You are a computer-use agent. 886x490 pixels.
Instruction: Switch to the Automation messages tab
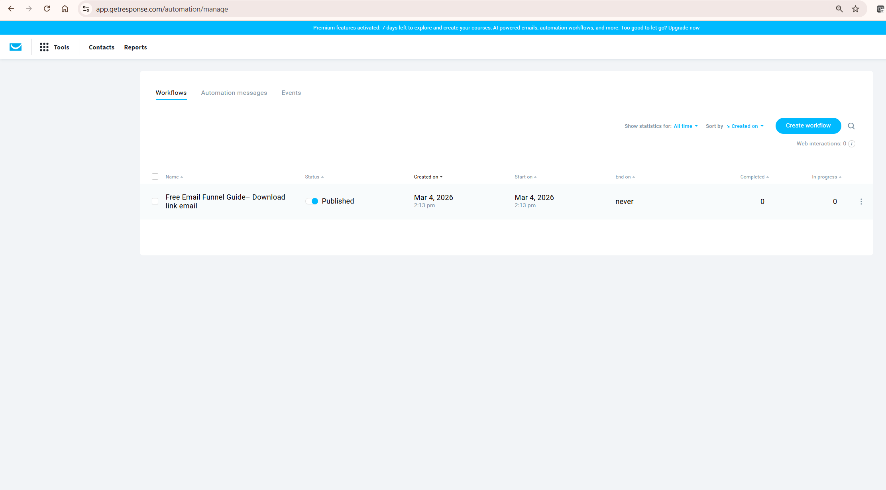pyautogui.click(x=234, y=92)
